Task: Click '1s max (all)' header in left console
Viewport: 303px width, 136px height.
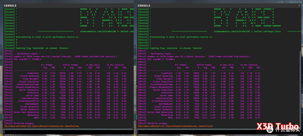Action: coord(93,65)
